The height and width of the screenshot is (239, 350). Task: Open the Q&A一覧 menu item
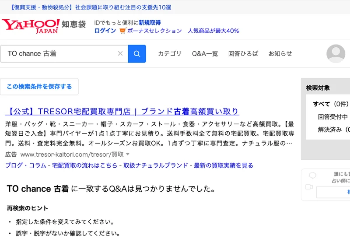point(205,53)
